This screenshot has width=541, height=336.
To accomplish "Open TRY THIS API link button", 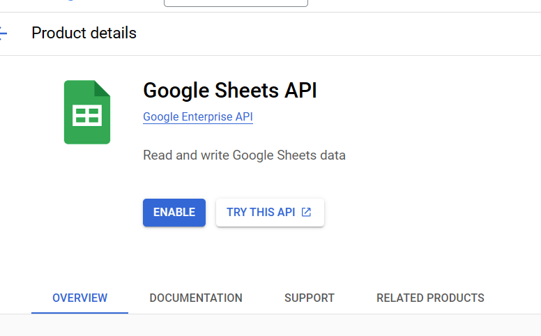I will pos(270,213).
